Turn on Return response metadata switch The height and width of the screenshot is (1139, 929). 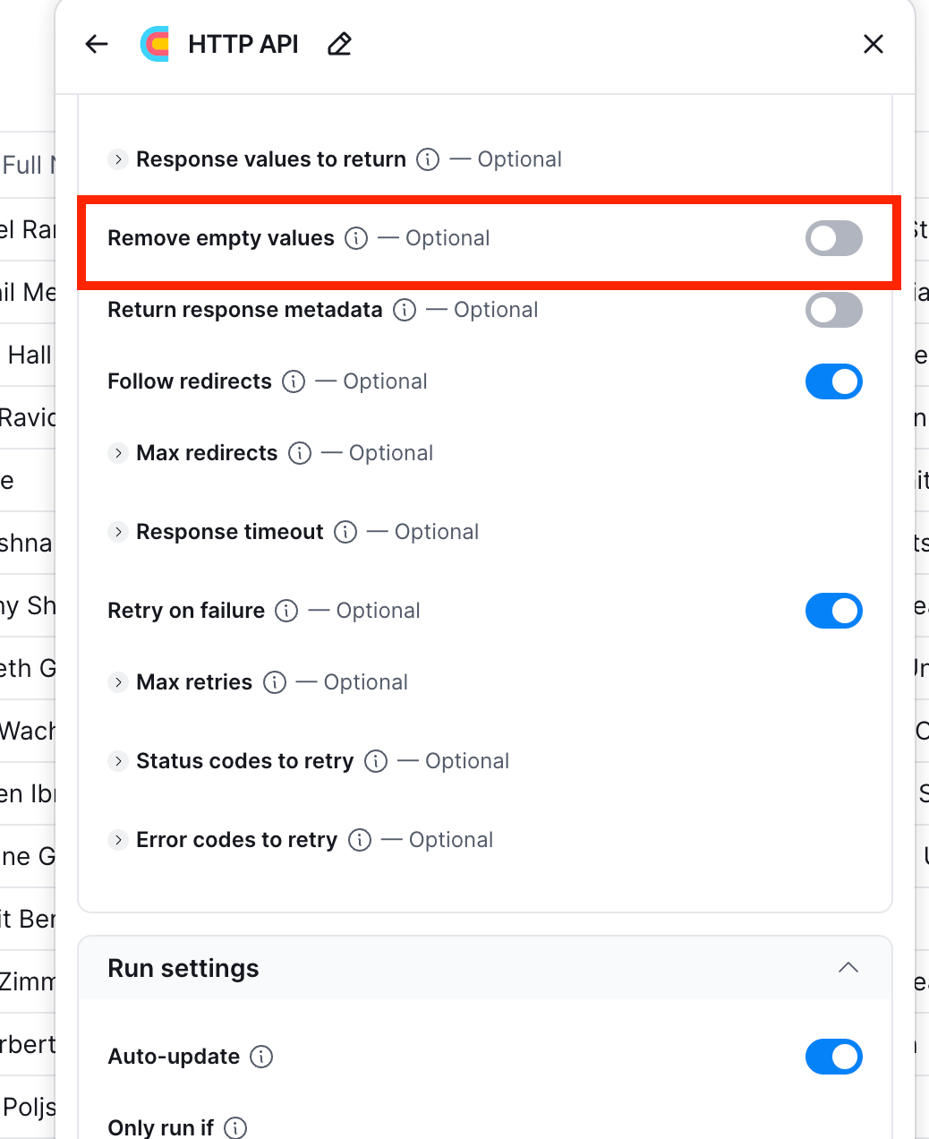[x=833, y=310]
